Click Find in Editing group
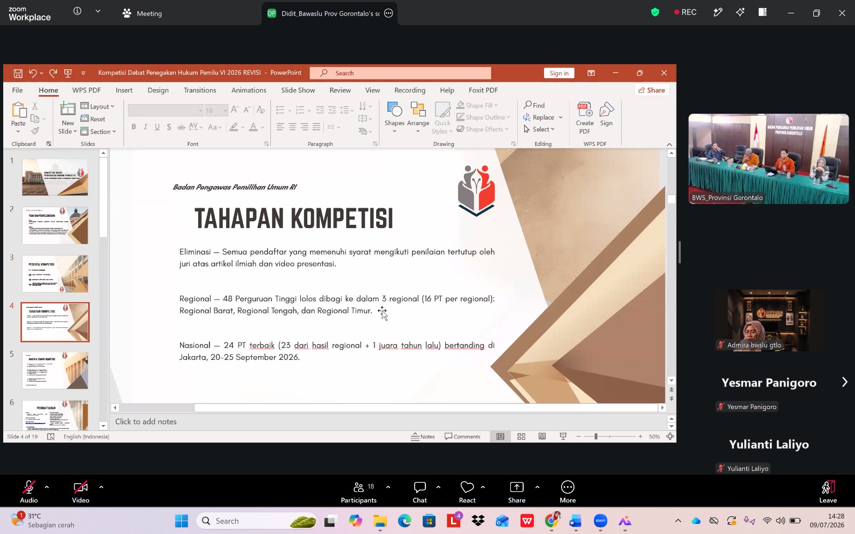The height and width of the screenshot is (534, 855). click(534, 105)
